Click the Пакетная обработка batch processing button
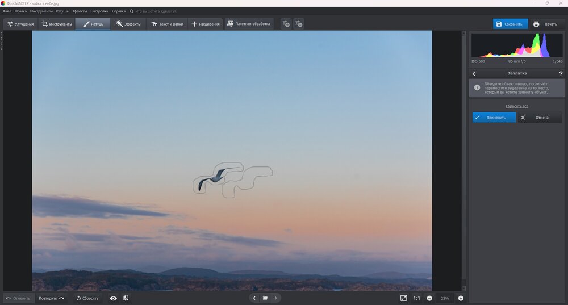 click(x=249, y=24)
